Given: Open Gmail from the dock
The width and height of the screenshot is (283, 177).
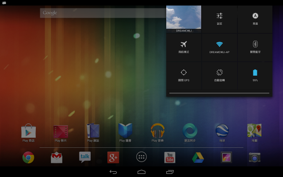Looking at the screenshot, I should tap(57, 158).
